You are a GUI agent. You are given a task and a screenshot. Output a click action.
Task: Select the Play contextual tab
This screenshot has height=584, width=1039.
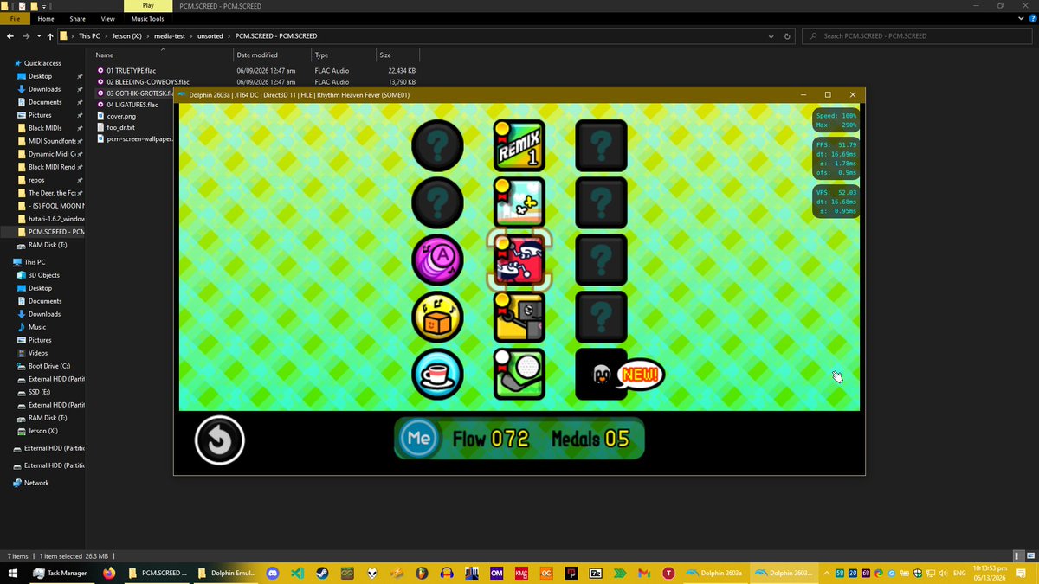(x=148, y=5)
